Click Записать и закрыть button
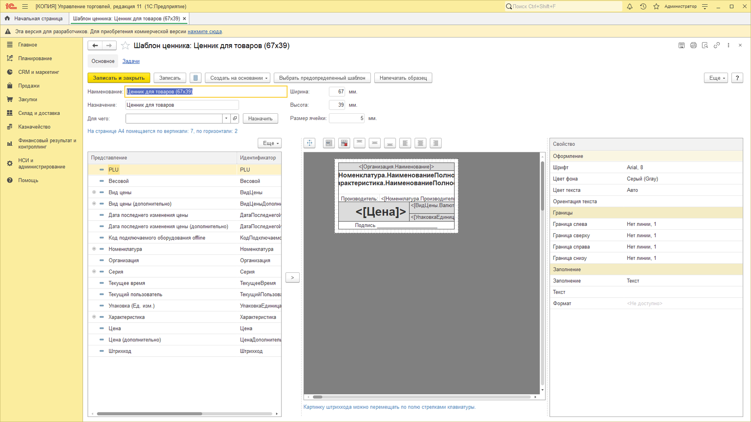Image resolution: width=751 pixels, height=422 pixels. pyautogui.click(x=119, y=78)
